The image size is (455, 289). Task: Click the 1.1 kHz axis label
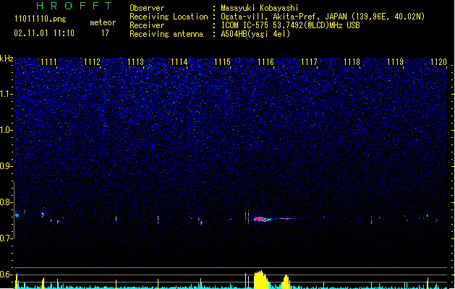click(x=7, y=94)
